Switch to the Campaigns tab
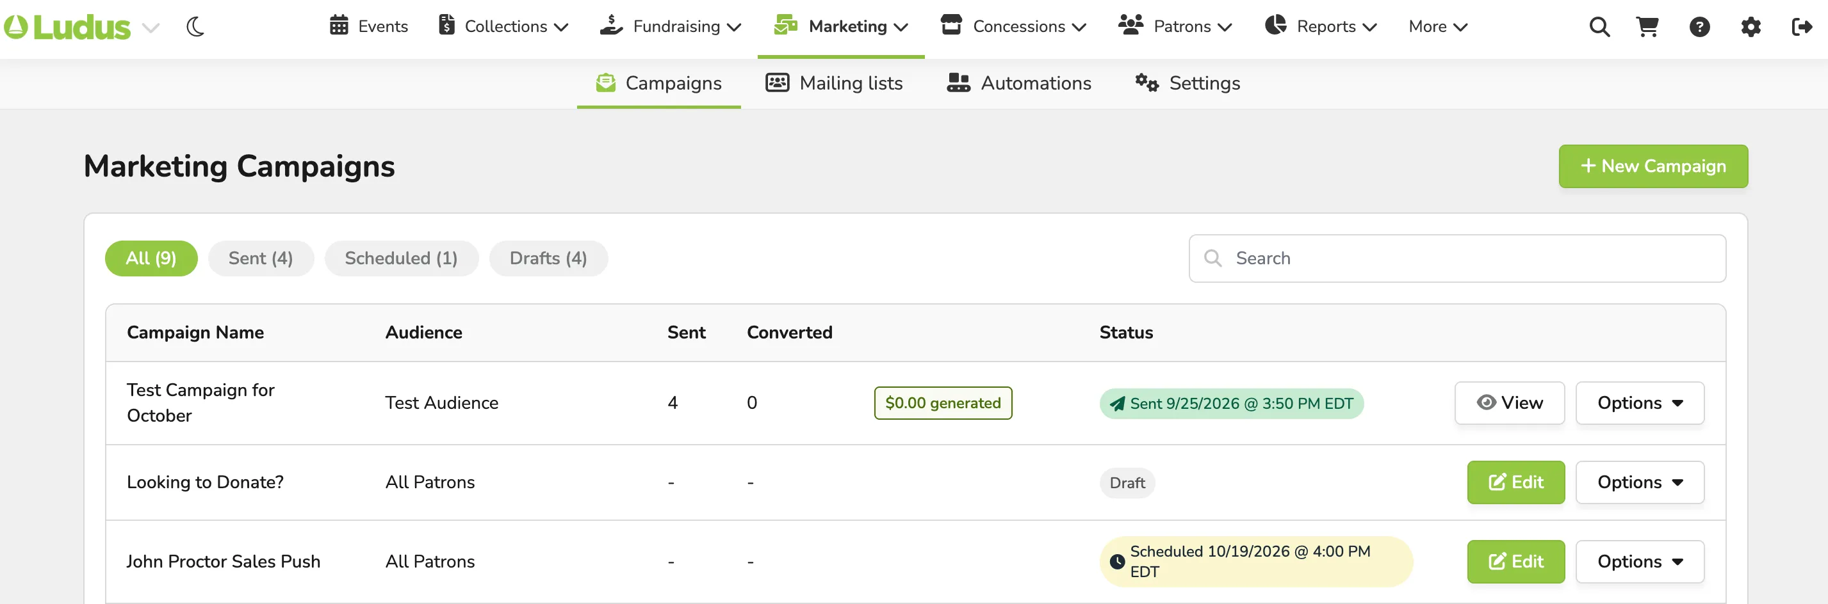 pyautogui.click(x=658, y=84)
